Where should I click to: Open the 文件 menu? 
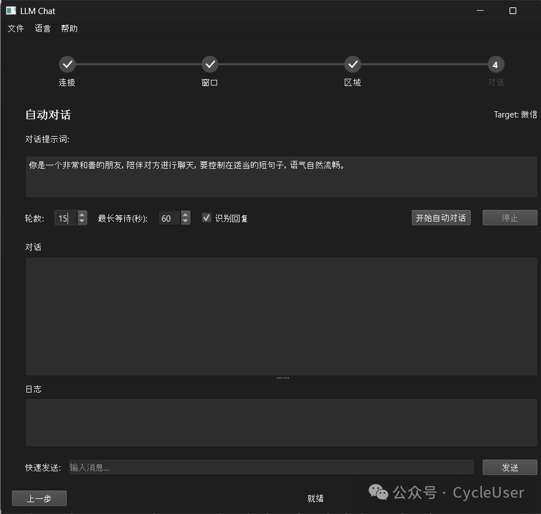15,28
